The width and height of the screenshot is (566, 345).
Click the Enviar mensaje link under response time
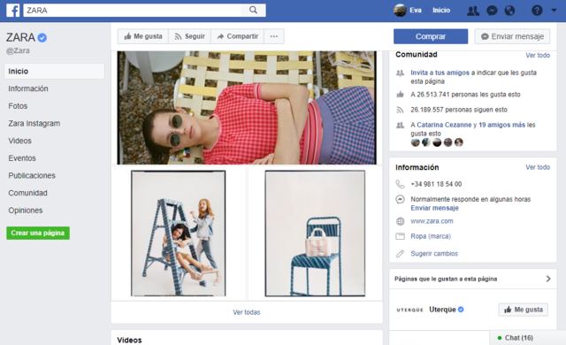coord(434,208)
